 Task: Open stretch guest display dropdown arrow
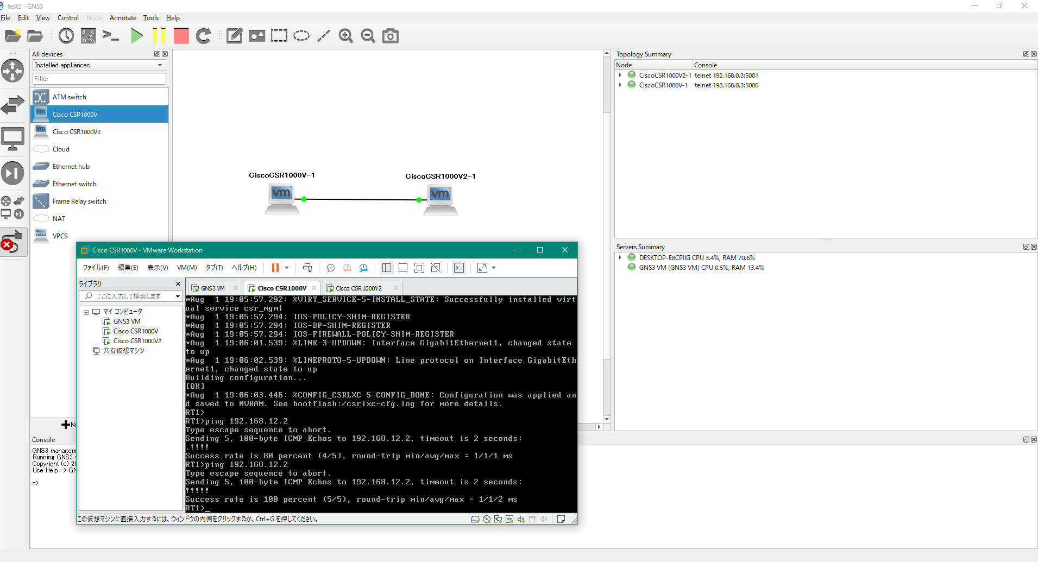[494, 268]
